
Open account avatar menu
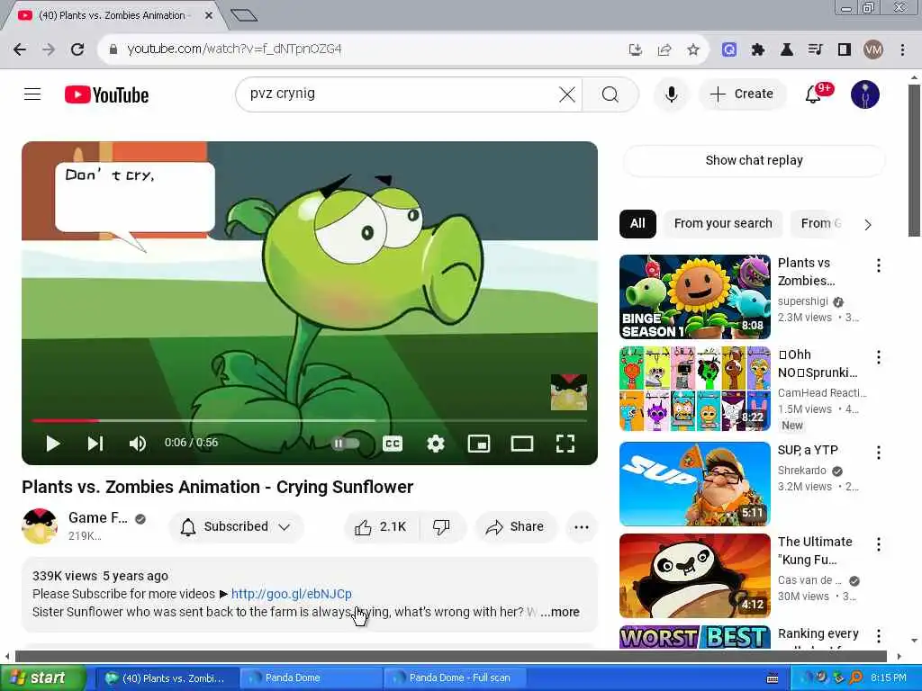tap(865, 94)
